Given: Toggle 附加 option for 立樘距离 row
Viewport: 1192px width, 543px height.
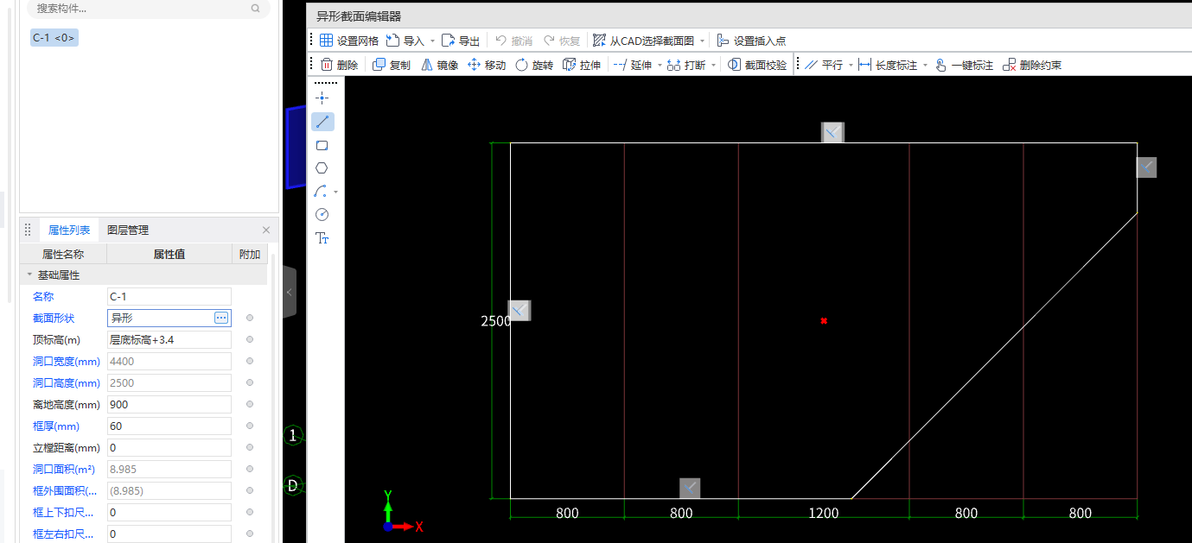Looking at the screenshot, I should (x=250, y=448).
